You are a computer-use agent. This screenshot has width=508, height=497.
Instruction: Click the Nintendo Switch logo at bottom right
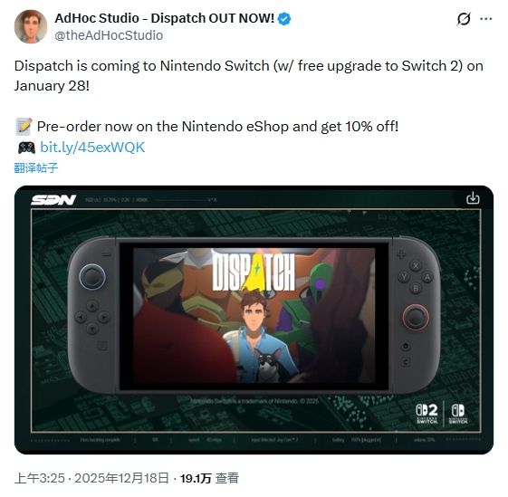[x=458, y=414]
